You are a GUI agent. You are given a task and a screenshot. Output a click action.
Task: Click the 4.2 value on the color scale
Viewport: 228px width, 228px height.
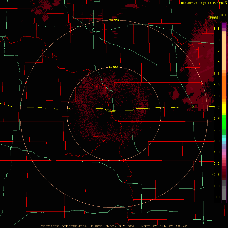point(217,107)
